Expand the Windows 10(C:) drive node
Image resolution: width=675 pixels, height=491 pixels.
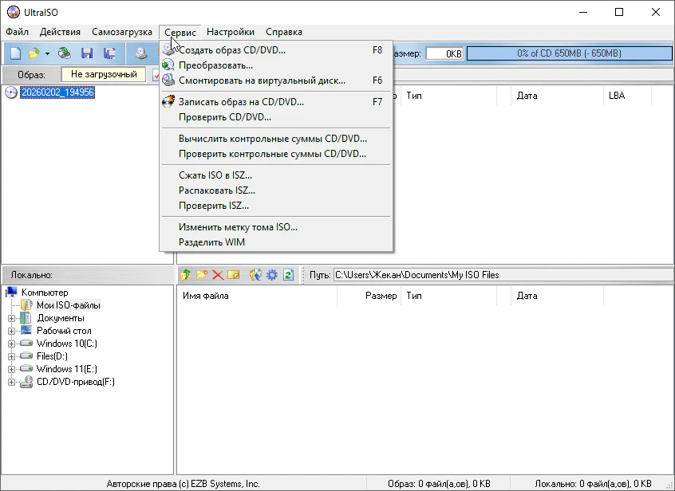[x=12, y=344]
